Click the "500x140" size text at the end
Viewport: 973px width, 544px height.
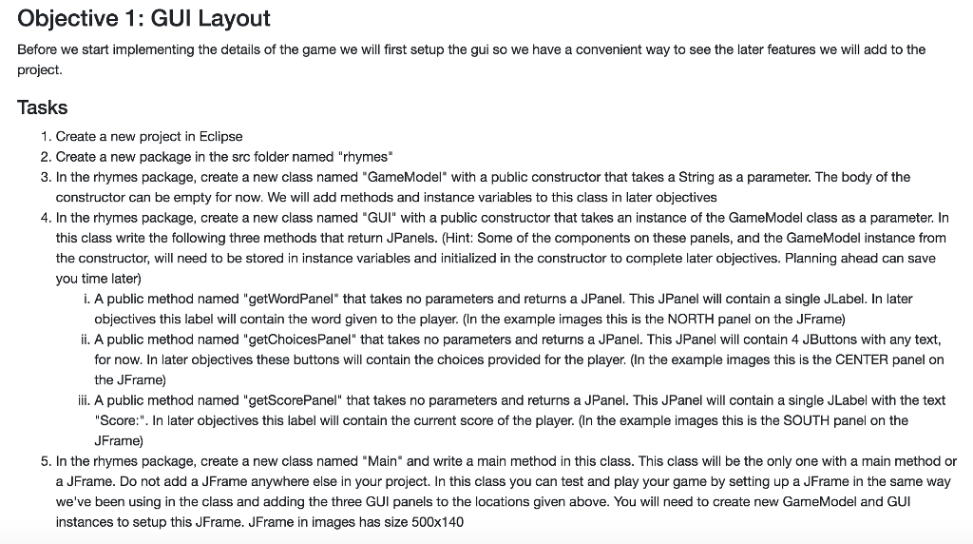pos(437,522)
